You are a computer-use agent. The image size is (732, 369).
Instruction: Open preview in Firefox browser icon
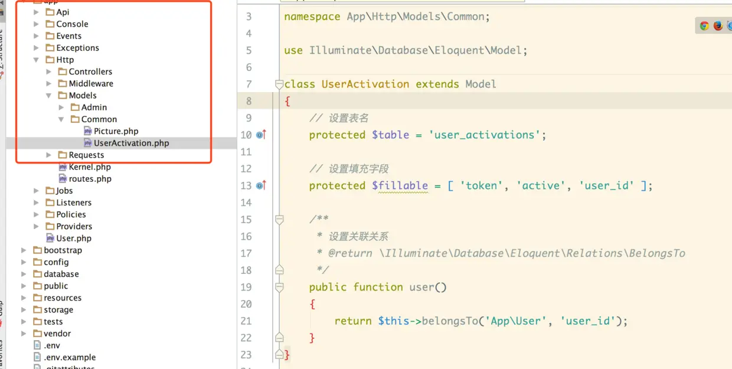718,25
